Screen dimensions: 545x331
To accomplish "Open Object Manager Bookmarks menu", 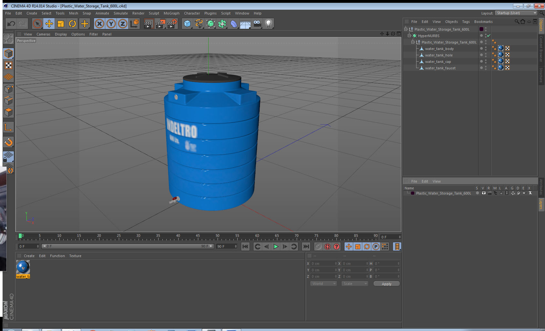I will coord(483,22).
